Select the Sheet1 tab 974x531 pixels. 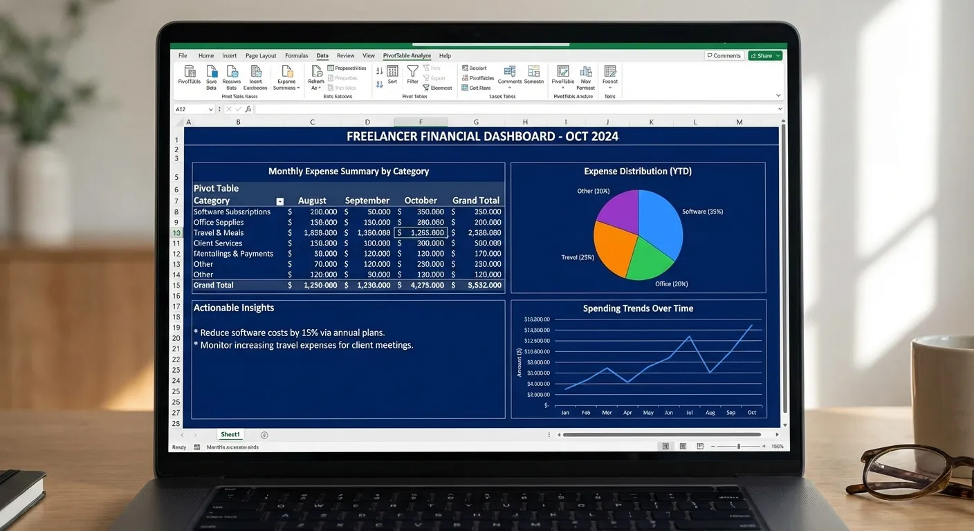tap(230, 435)
